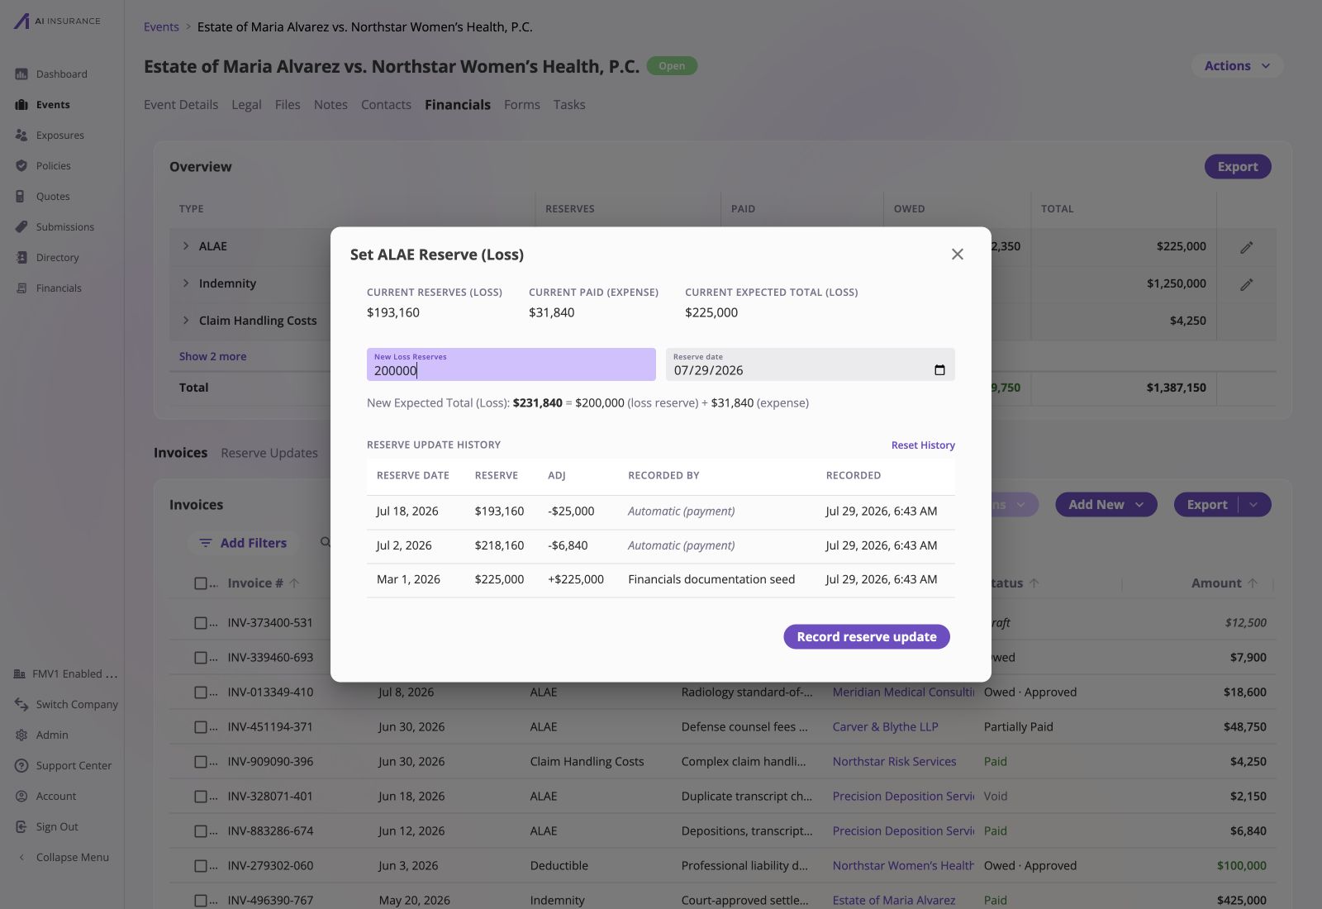Open Exposures via its sidebar icon
The width and height of the screenshot is (1322, 909).
21,136
